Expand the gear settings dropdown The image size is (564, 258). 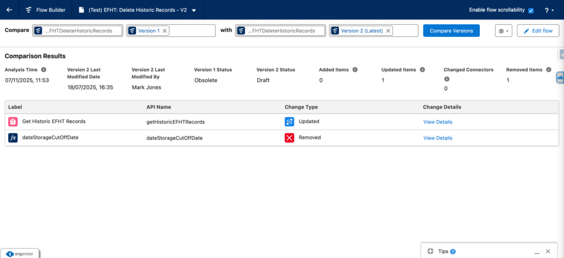pyautogui.click(x=503, y=31)
